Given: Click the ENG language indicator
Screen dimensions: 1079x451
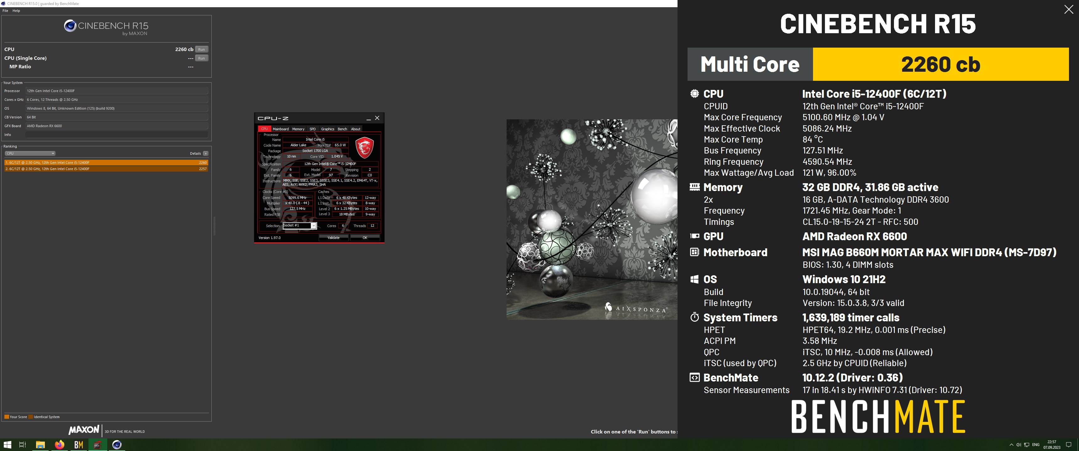Looking at the screenshot, I should [x=1036, y=445].
